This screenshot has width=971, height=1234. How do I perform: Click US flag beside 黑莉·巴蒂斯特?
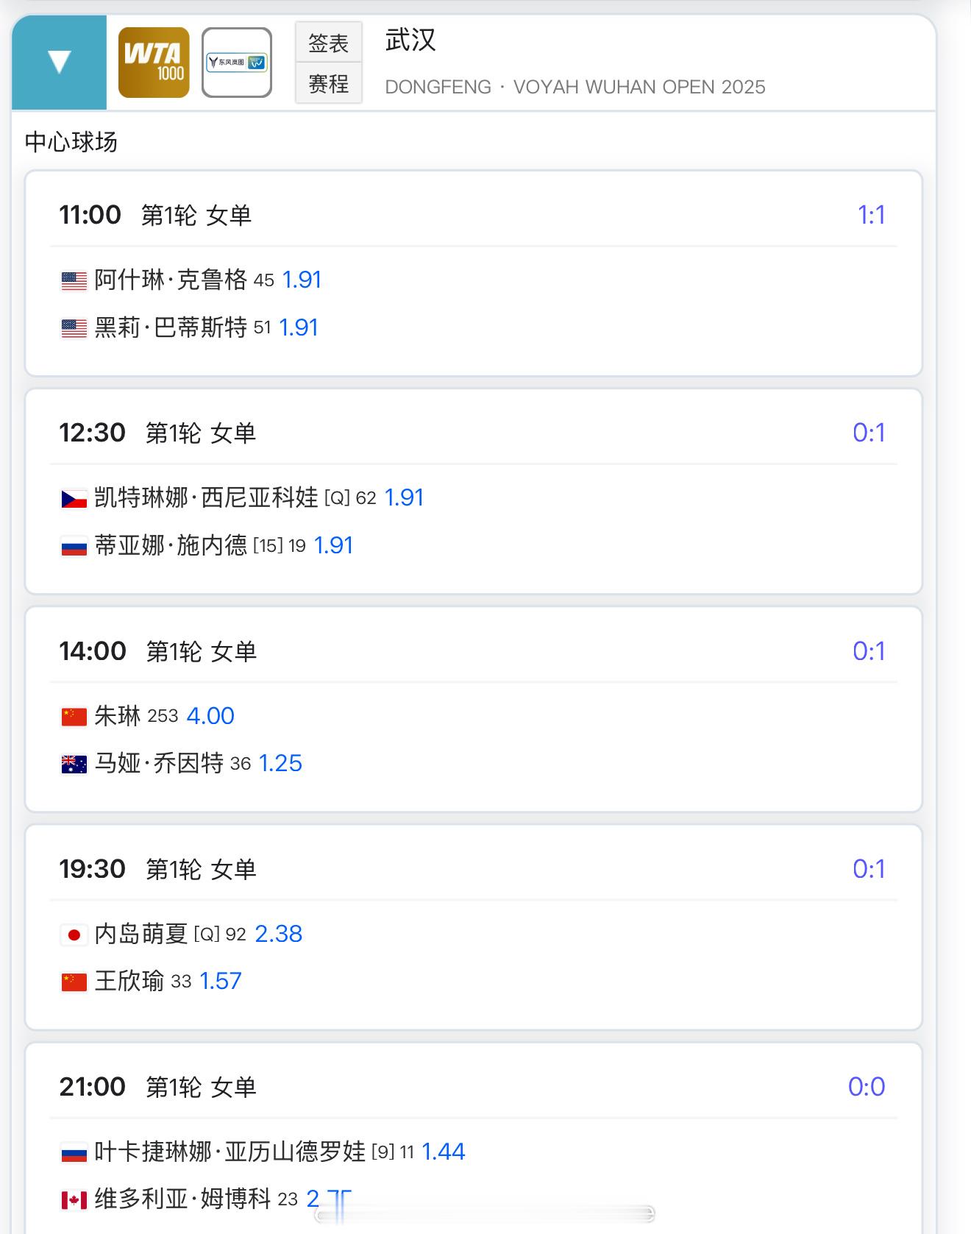click(x=74, y=328)
